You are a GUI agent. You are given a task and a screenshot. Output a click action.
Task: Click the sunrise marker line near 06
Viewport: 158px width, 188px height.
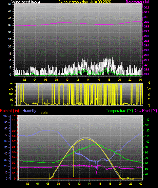[x=49, y=176]
